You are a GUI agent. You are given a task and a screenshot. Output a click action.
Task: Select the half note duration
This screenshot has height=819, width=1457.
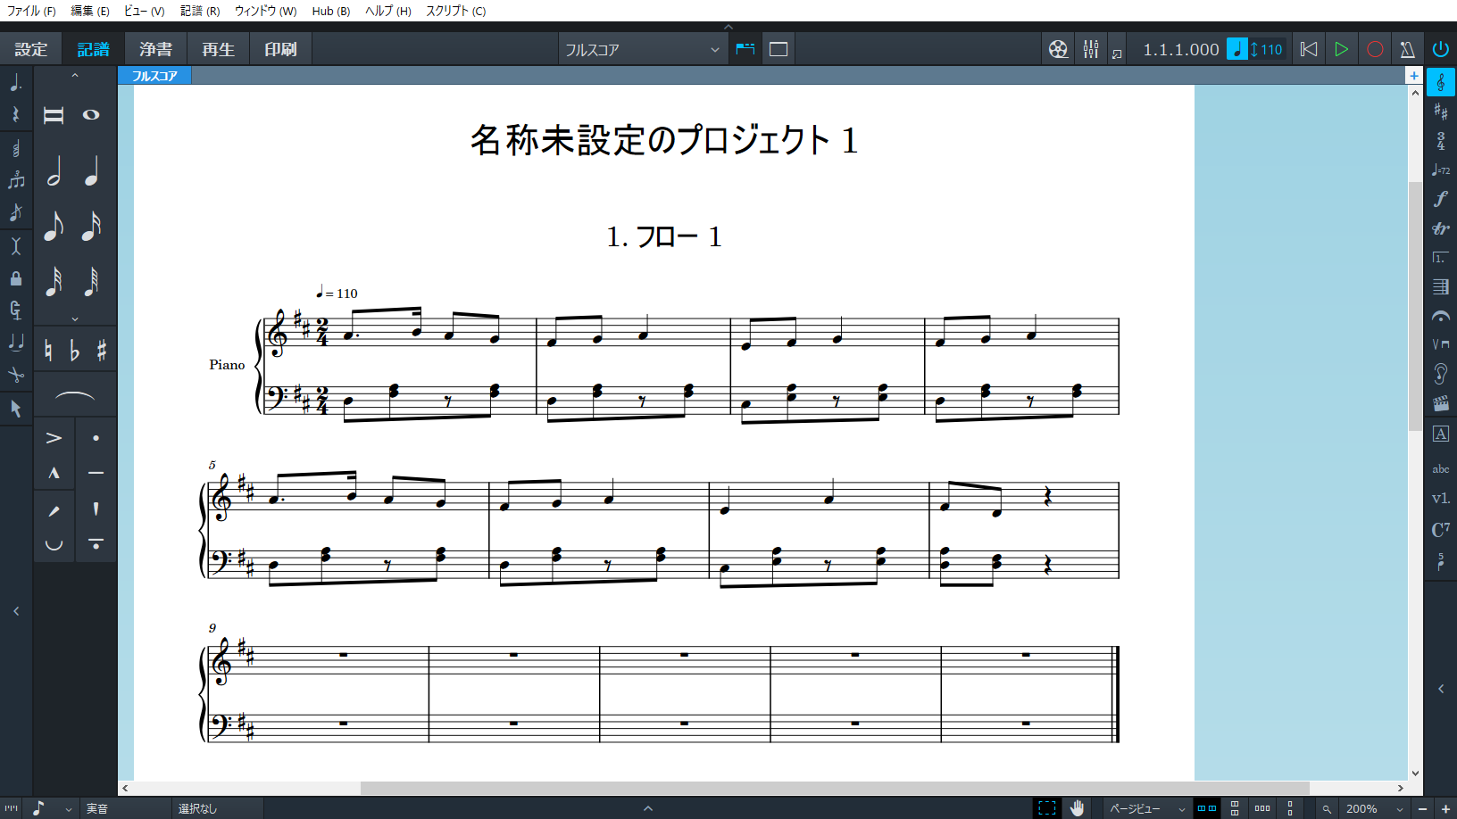click(54, 171)
